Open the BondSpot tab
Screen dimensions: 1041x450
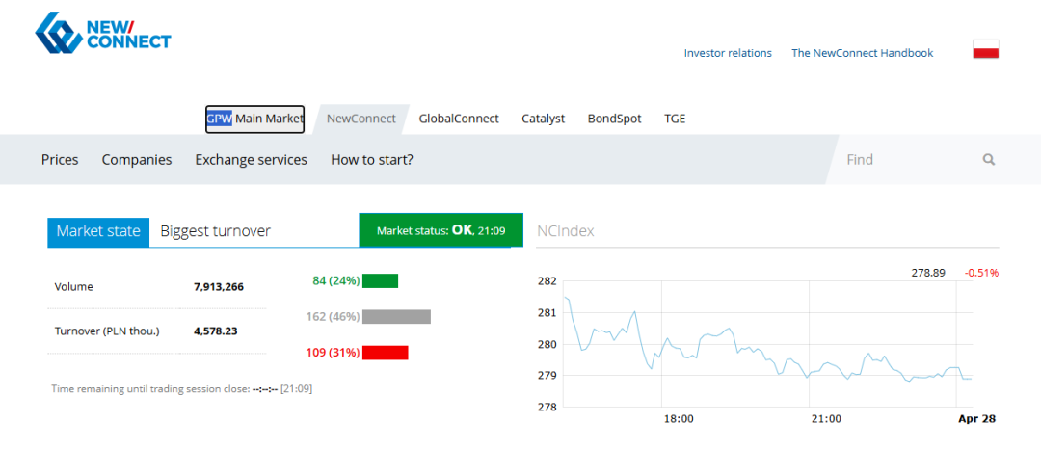point(615,119)
